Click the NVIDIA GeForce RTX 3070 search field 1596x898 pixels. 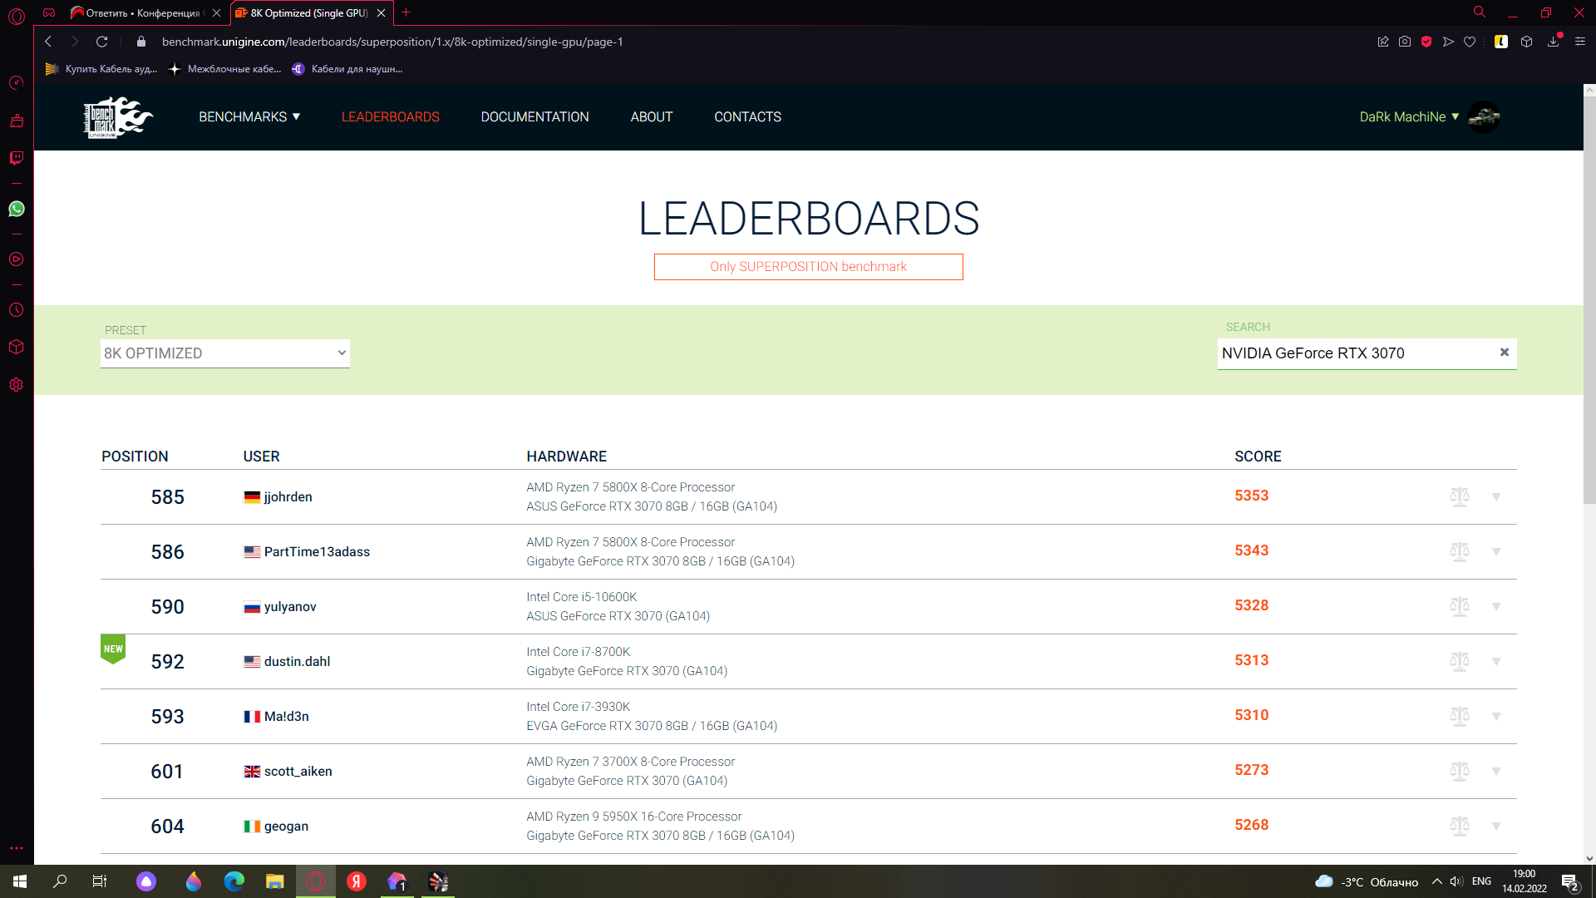click(1355, 353)
